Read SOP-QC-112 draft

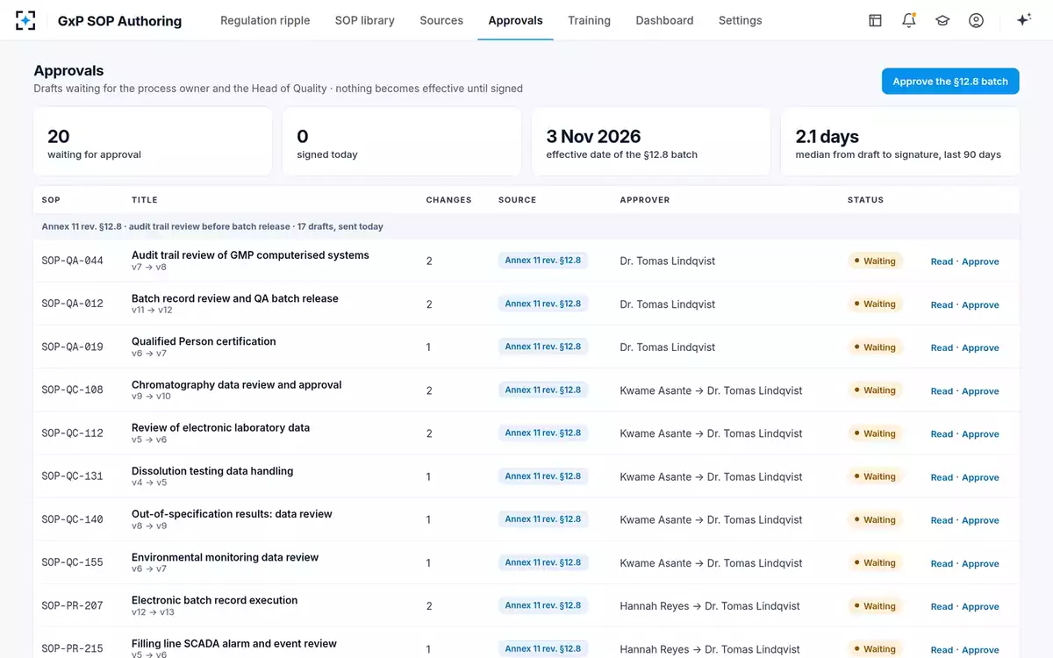tap(942, 433)
